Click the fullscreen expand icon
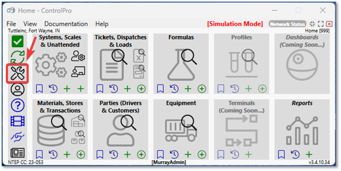341x171 pixels. 320,24
